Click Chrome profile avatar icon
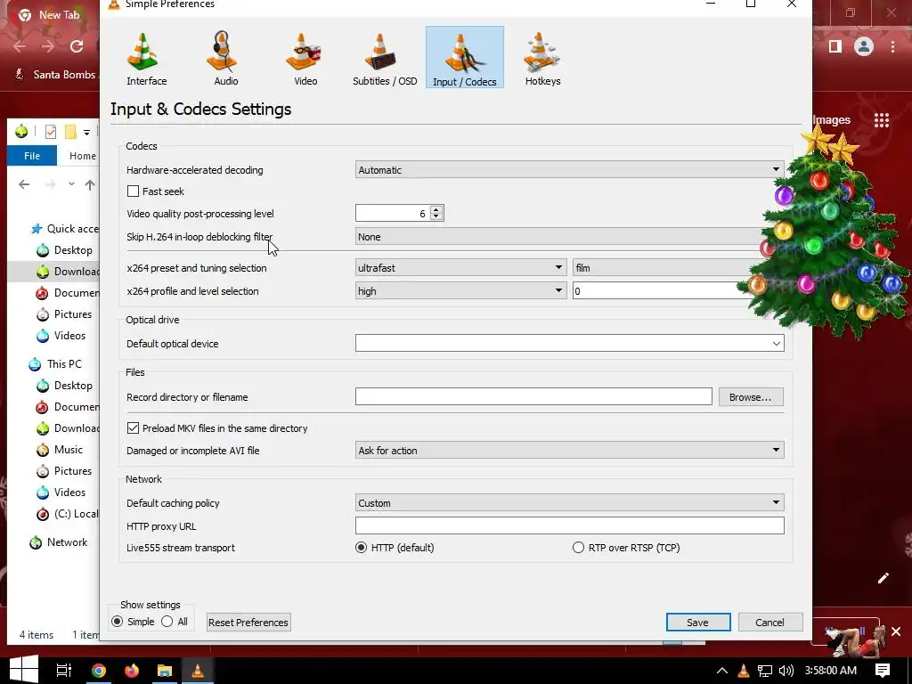This screenshot has height=684, width=912. (x=864, y=46)
